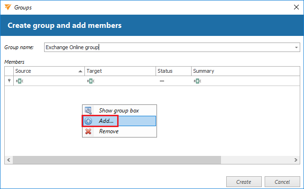
Task: Select Show group box from context menu
Action: point(119,110)
